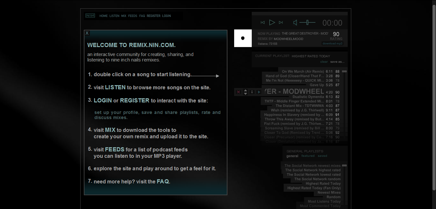
Task: Click the download mp3 link
Action: point(332,44)
